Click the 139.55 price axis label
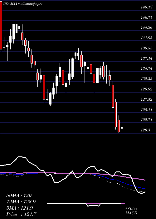 click(x=147, y=48)
